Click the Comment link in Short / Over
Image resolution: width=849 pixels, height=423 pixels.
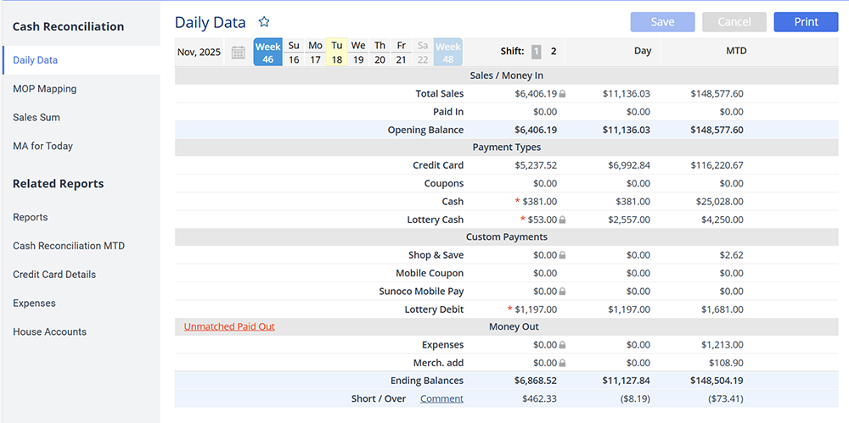click(x=441, y=398)
